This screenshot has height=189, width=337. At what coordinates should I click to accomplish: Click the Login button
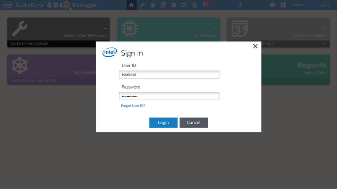pyautogui.click(x=163, y=123)
